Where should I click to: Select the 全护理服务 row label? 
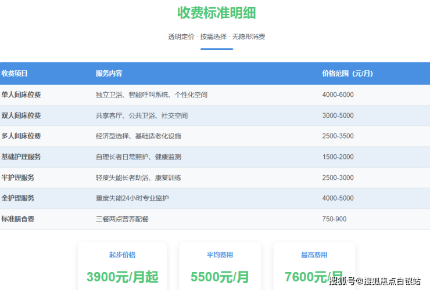tap(17, 198)
